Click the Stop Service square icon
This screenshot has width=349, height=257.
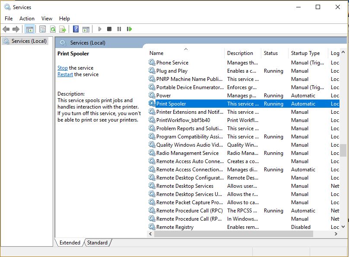[109, 29]
